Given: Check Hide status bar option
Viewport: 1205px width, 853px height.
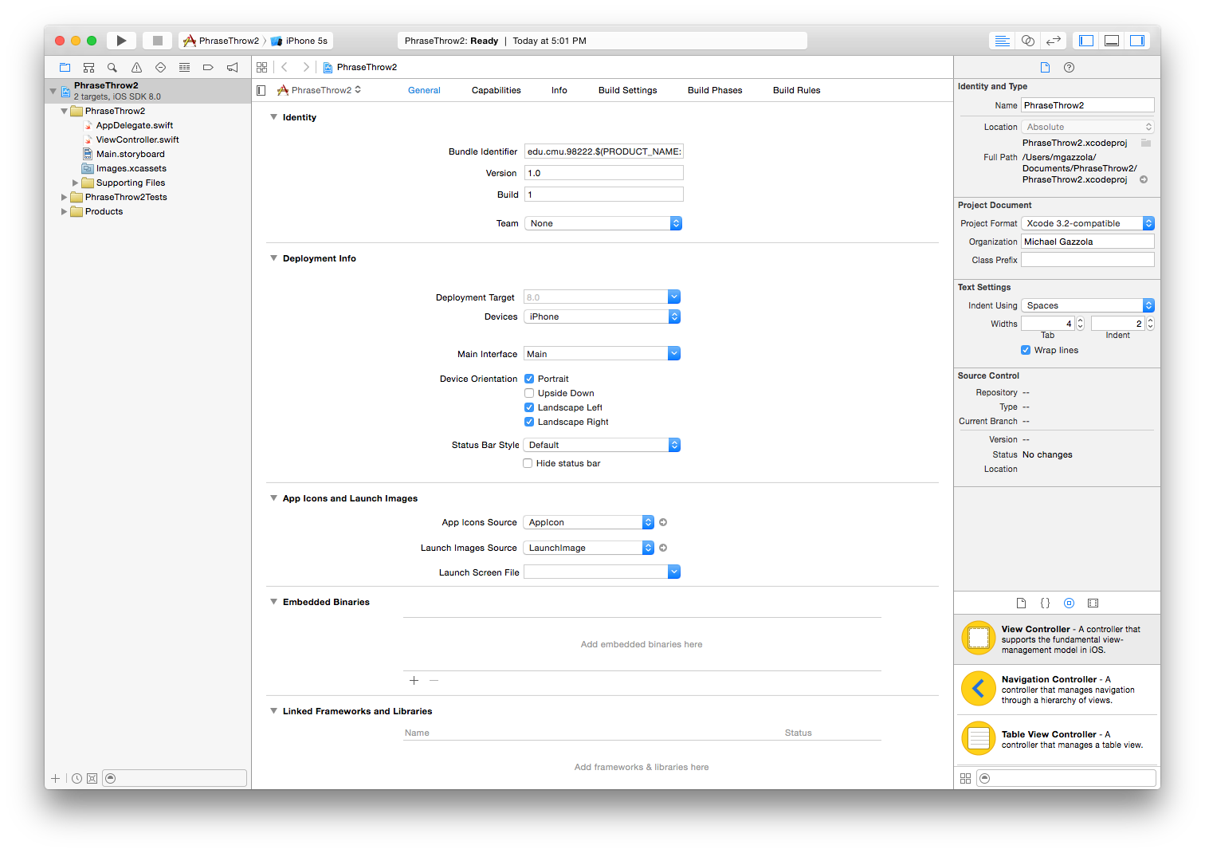Looking at the screenshot, I should 528,463.
